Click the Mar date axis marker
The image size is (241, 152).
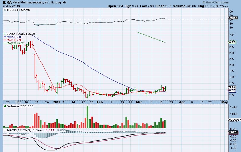139,102
